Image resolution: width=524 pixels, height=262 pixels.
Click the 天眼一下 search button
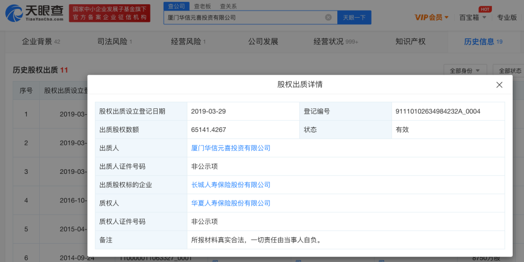[354, 17]
